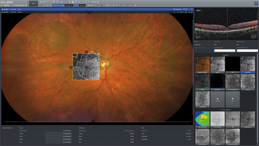Click the fundus image horizontal scrollbar
The image size is (259, 146).
(x=97, y=122)
